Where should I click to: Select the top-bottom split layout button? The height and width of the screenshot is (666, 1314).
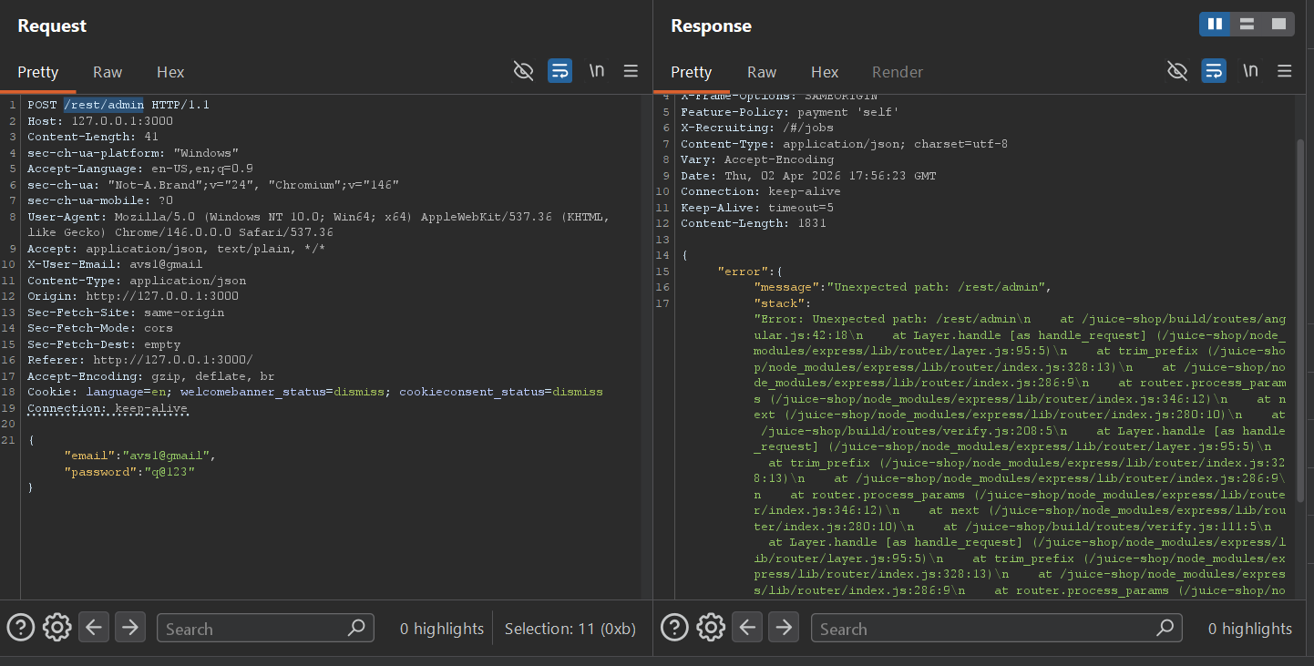coord(1247,25)
